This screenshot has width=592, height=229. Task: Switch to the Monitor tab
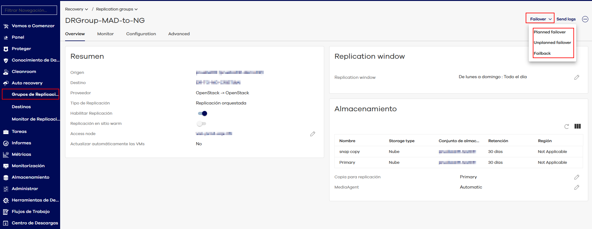coord(105,34)
